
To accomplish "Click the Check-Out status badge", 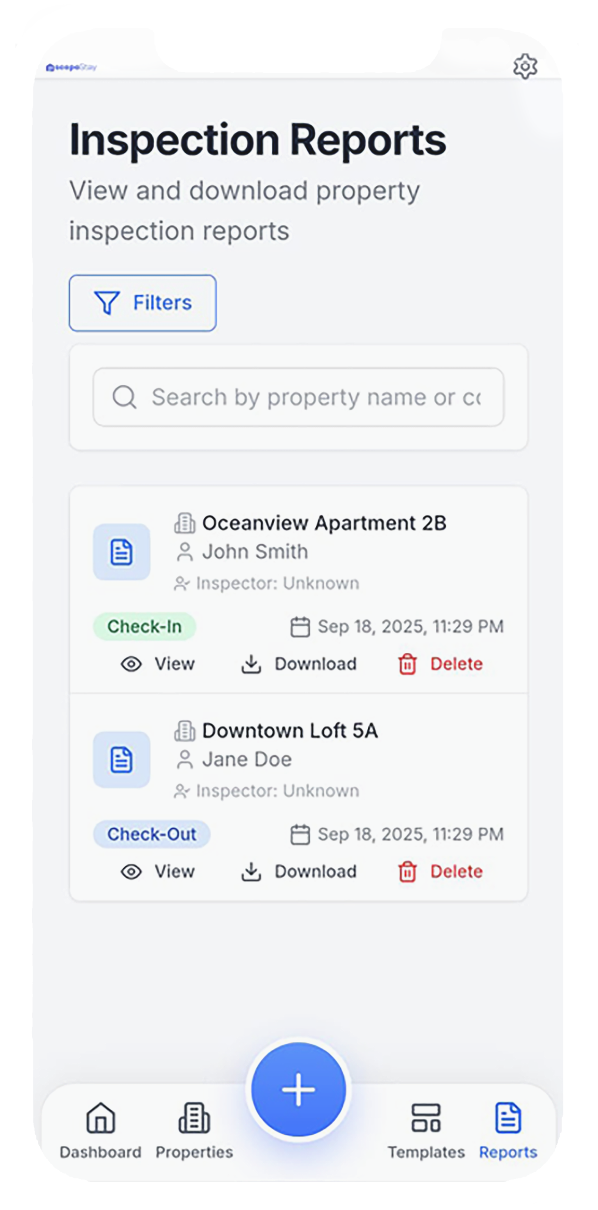I will (x=152, y=834).
